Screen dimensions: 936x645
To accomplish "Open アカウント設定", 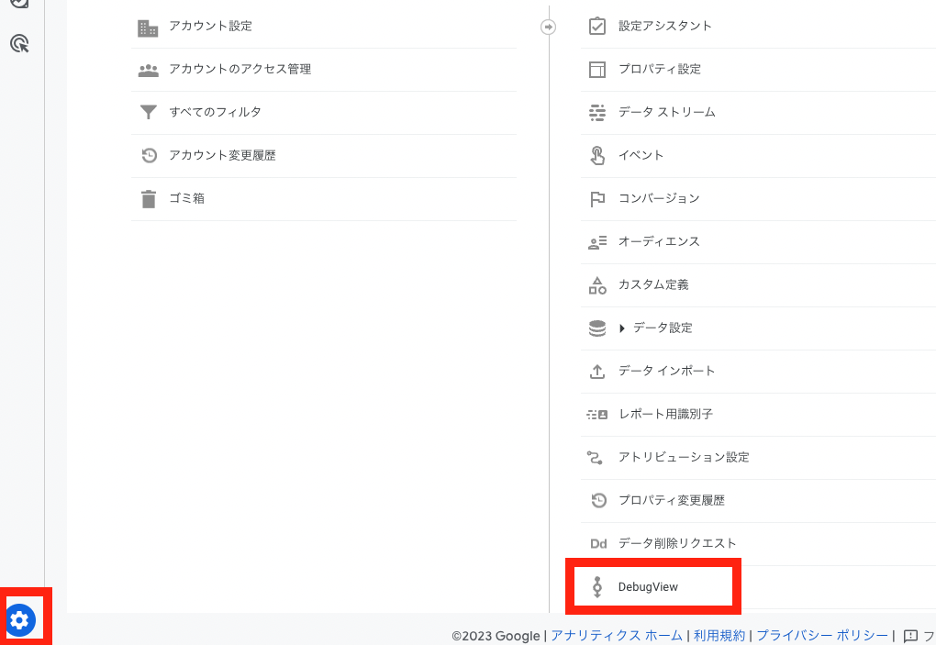I will pos(210,27).
